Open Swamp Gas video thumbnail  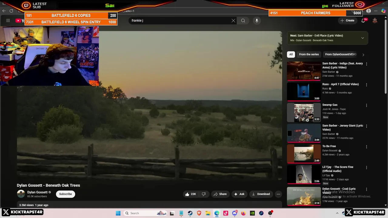304,112
